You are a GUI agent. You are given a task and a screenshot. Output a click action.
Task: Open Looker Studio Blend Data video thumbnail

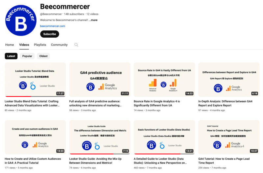(x=35, y=80)
